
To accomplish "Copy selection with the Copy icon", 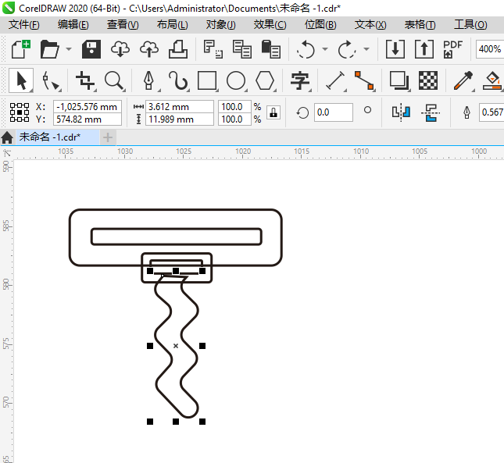I will tap(241, 49).
